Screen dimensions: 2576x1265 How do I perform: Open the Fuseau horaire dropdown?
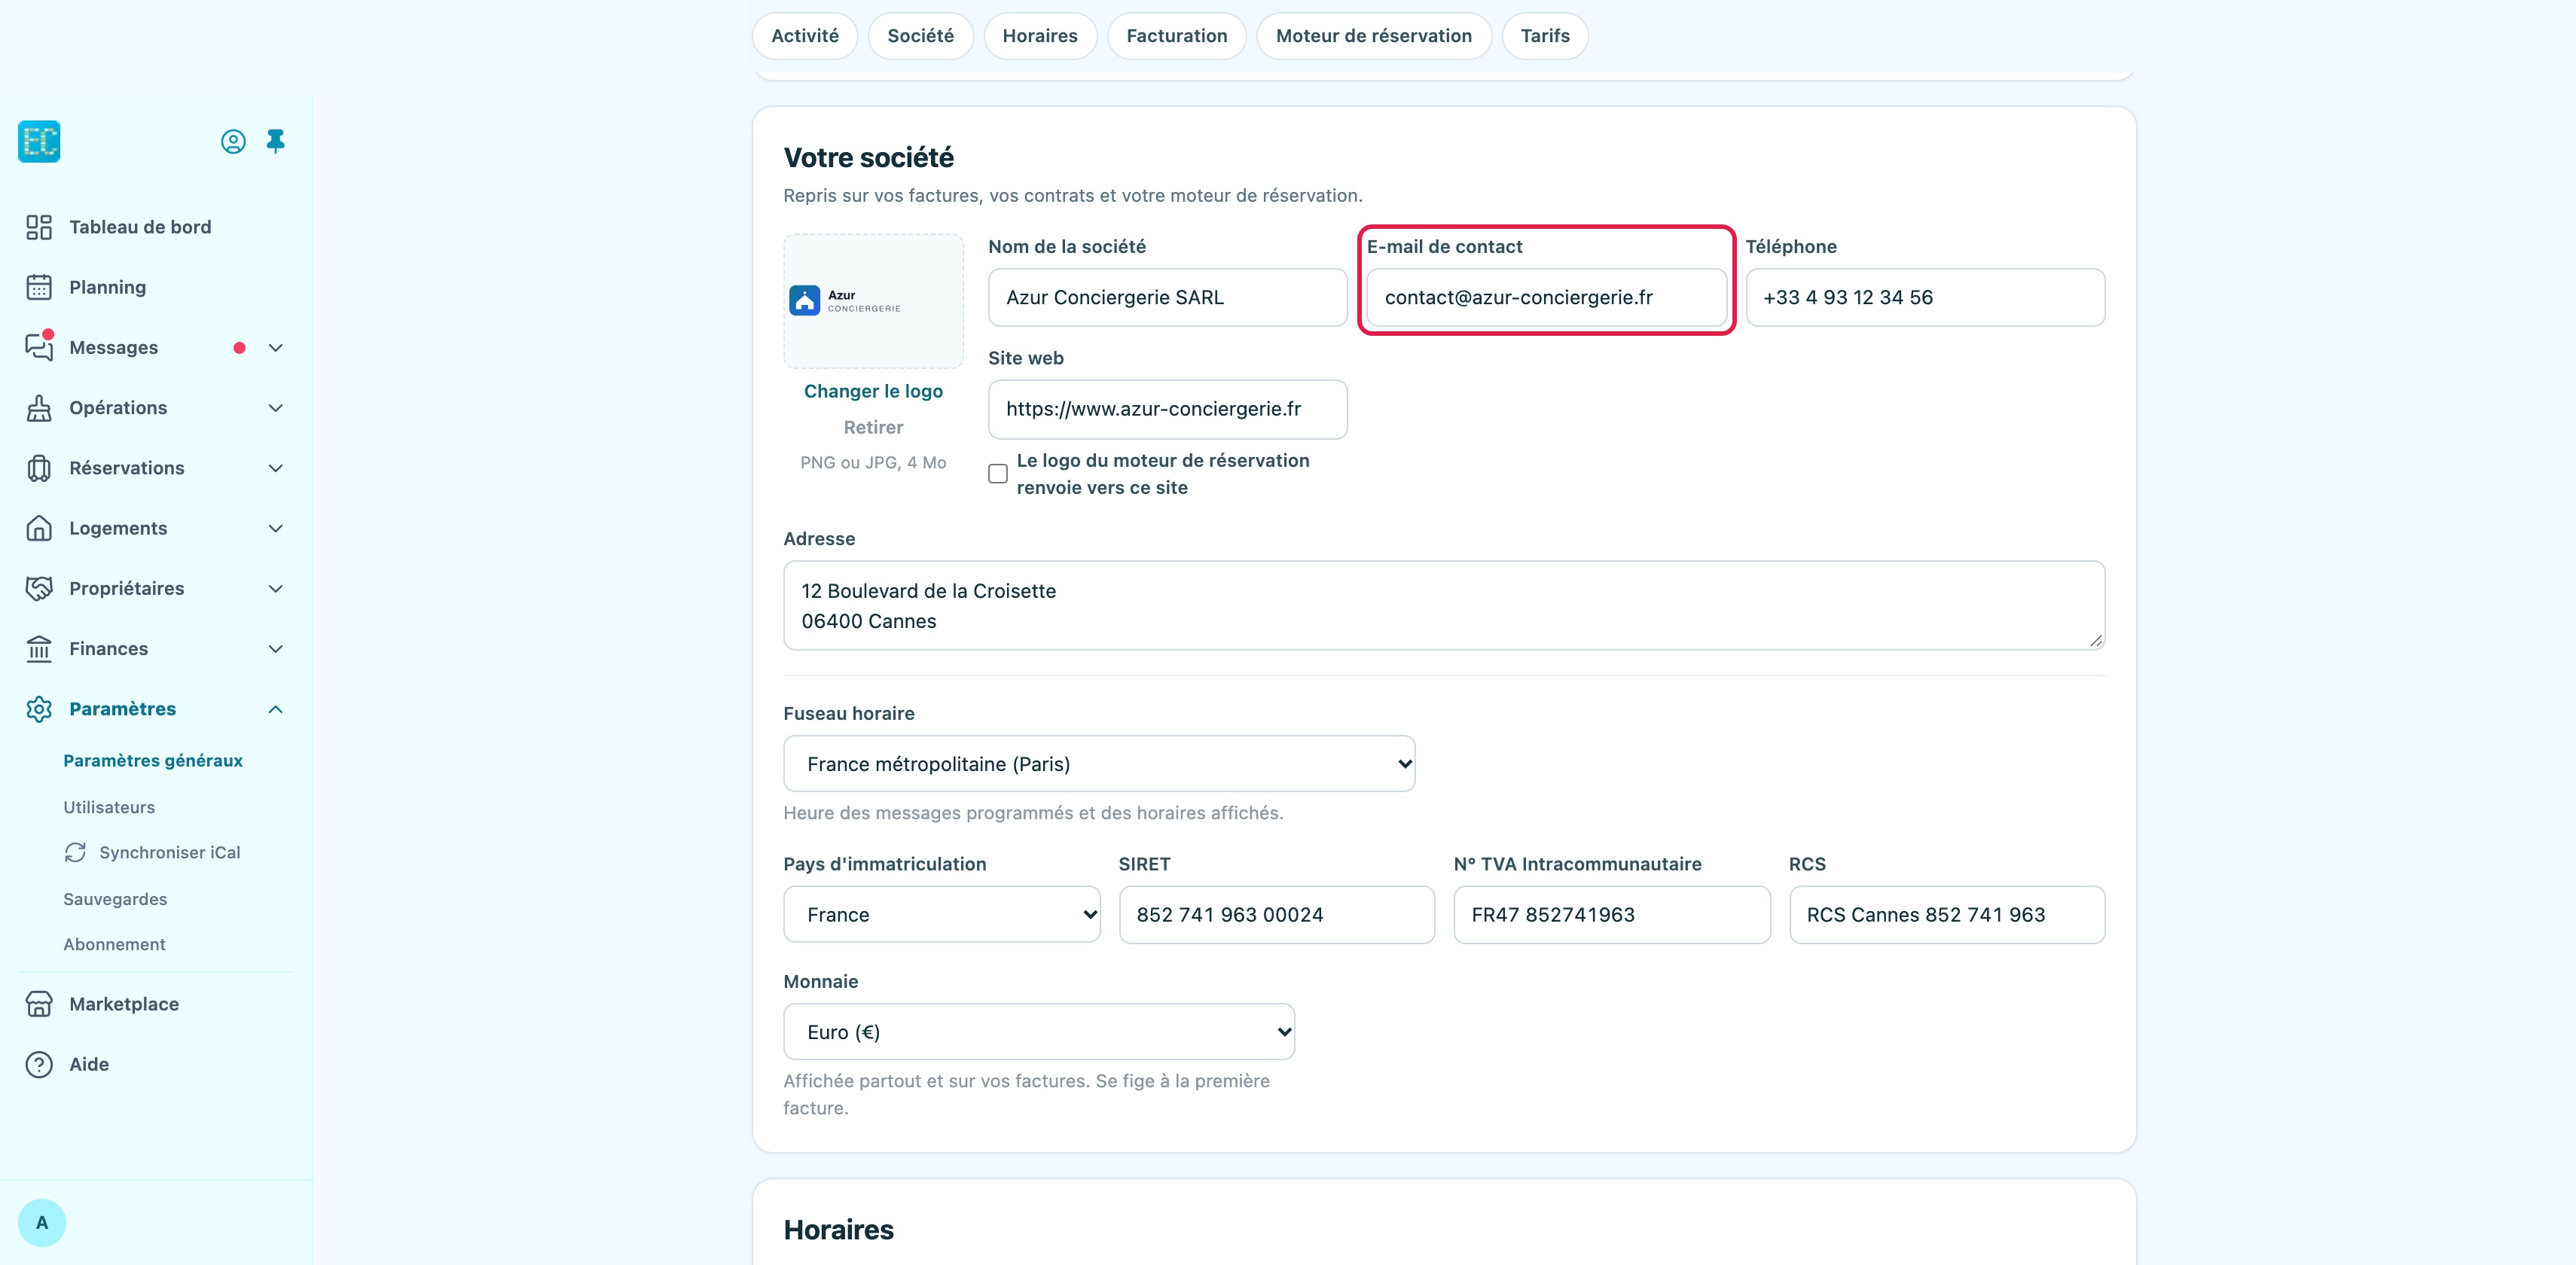coord(1099,764)
